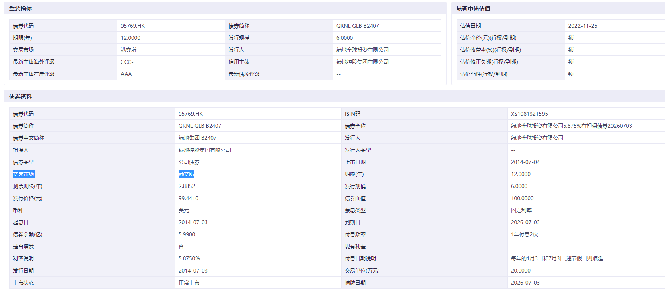Click the lock text beside 估价凸性
665x289 pixels.
571,74
